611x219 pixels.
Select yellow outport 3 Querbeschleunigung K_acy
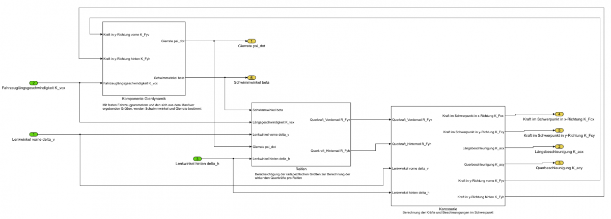click(x=559, y=163)
